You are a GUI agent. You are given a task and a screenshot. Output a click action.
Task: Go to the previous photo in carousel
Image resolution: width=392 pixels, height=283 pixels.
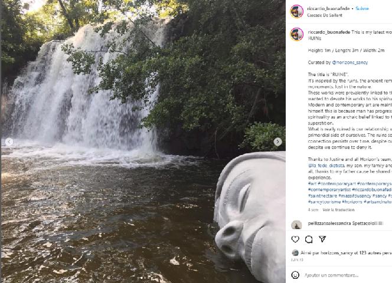click(9, 142)
